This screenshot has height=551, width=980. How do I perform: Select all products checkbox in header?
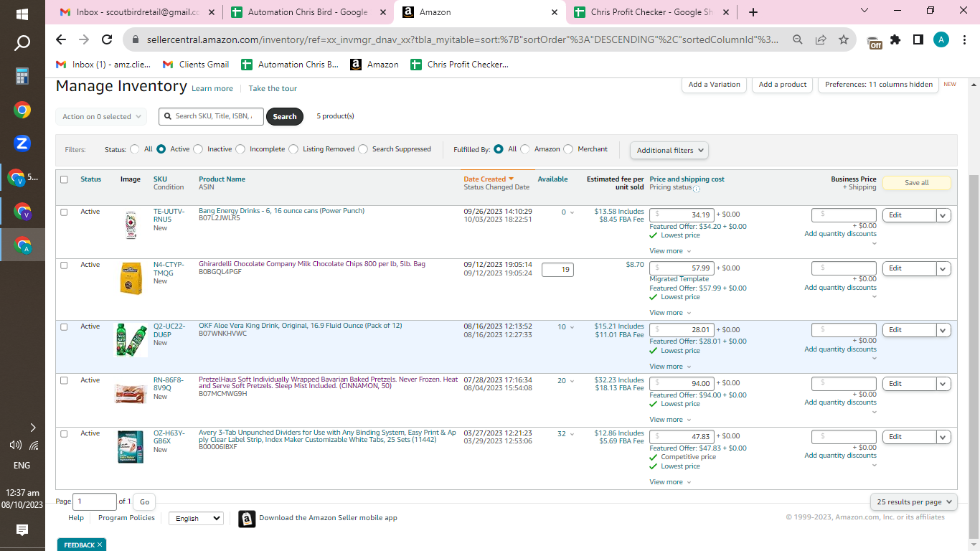coord(64,179)
